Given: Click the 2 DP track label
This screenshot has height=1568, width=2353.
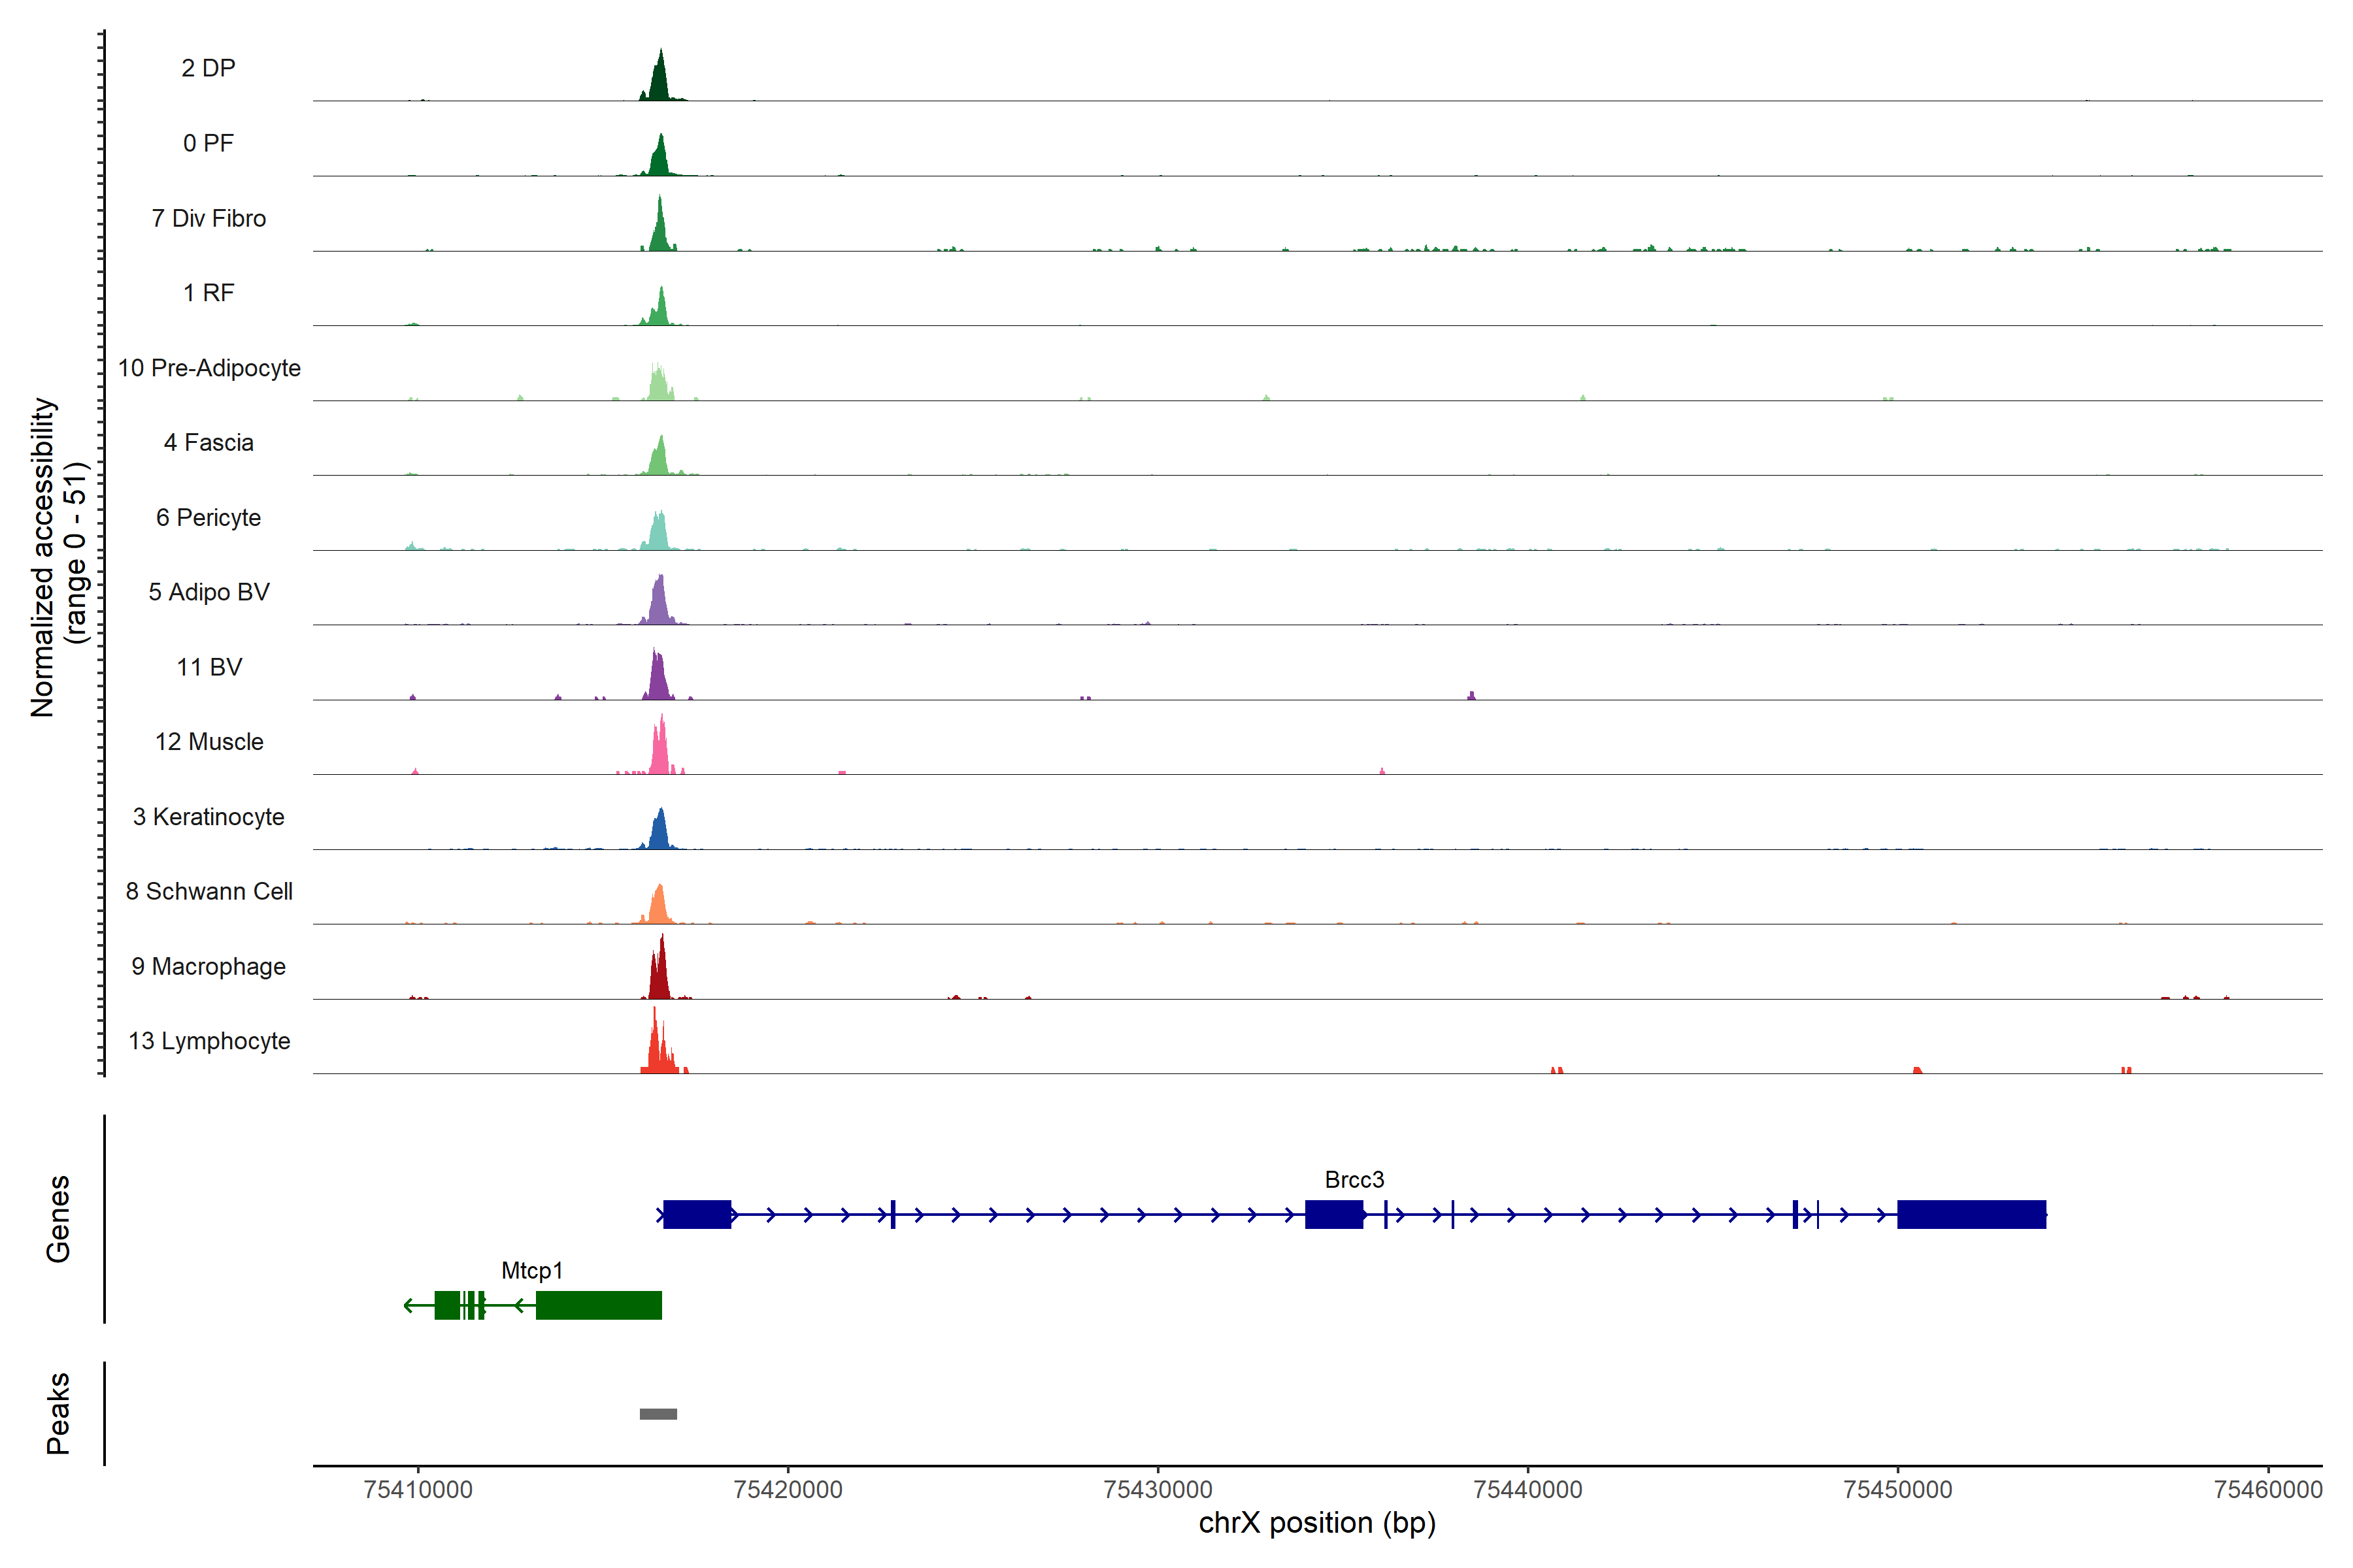Looking at the screenshot, I should 208,68.
